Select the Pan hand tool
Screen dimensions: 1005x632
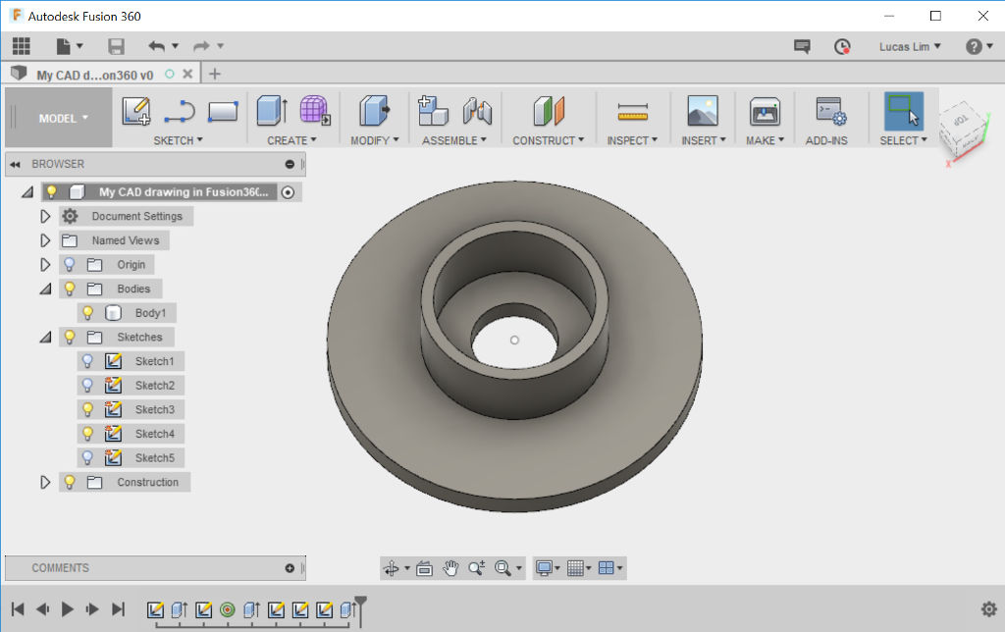click(450, 568)
